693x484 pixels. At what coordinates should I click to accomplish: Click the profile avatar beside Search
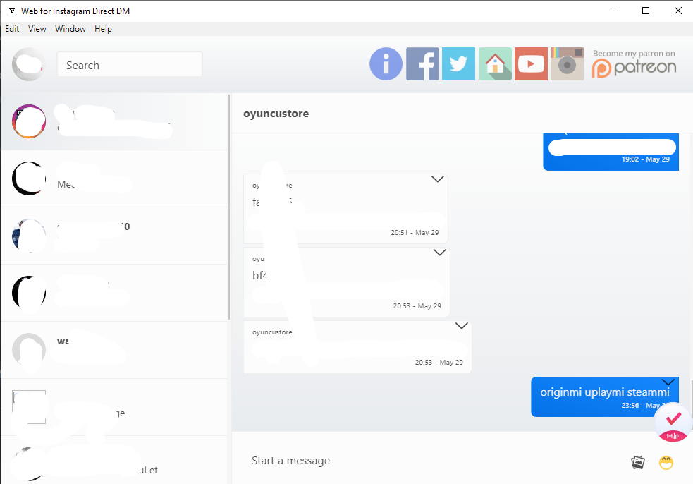coord(29,64)
